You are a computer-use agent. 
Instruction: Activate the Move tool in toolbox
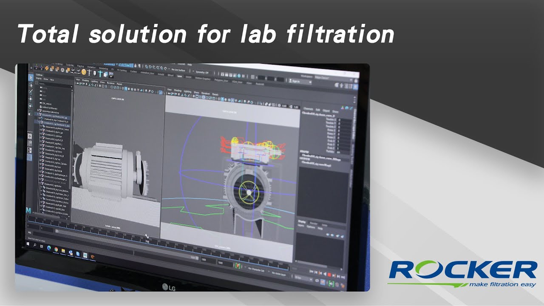[30, 99]
